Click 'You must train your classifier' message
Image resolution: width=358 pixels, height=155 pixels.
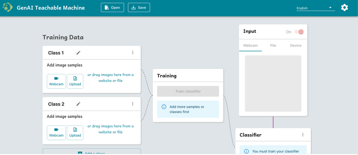[x=276, y=151]
